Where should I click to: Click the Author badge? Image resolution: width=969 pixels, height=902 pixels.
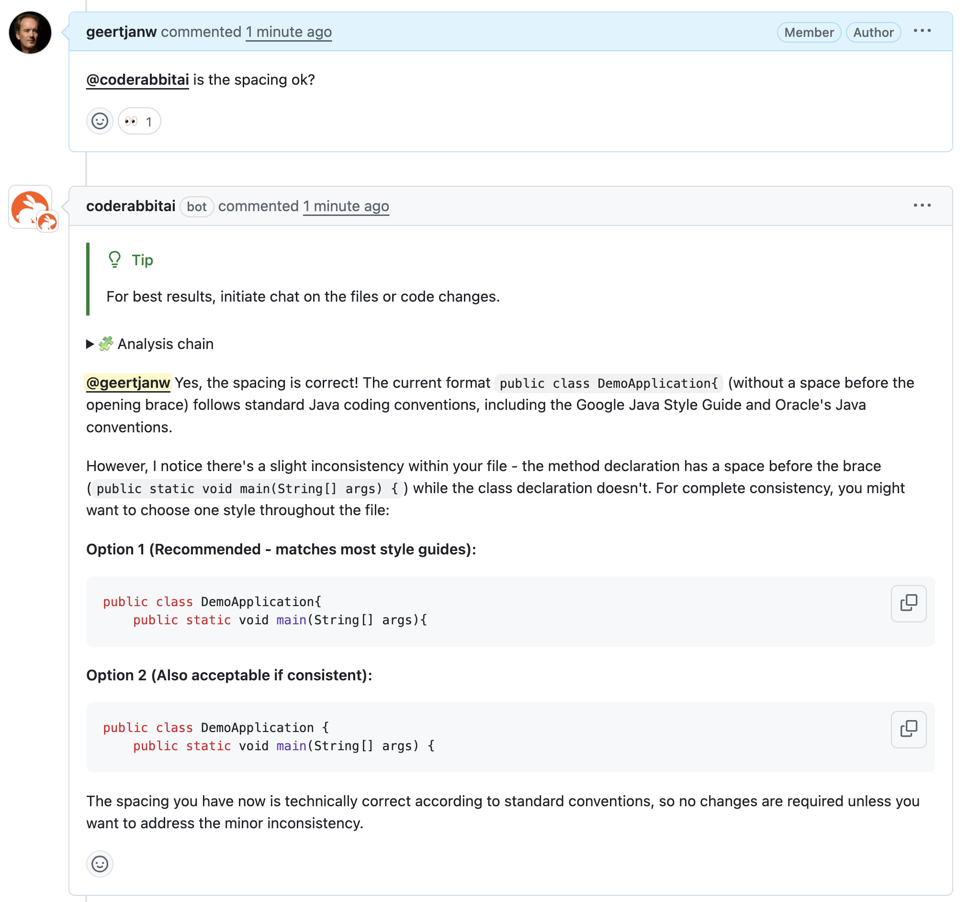tap(873, 32)
